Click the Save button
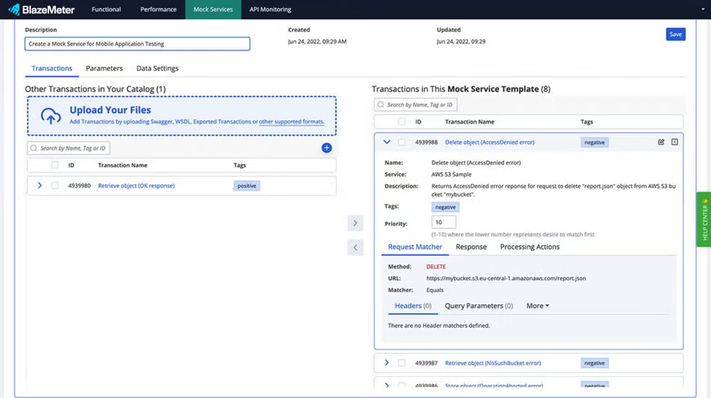The height and width of the screenshot is (398, 711). coord(676,35)
